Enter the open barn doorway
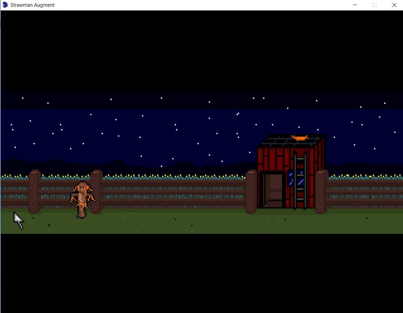The image size is (403, 313). click(x=273, y=190)
